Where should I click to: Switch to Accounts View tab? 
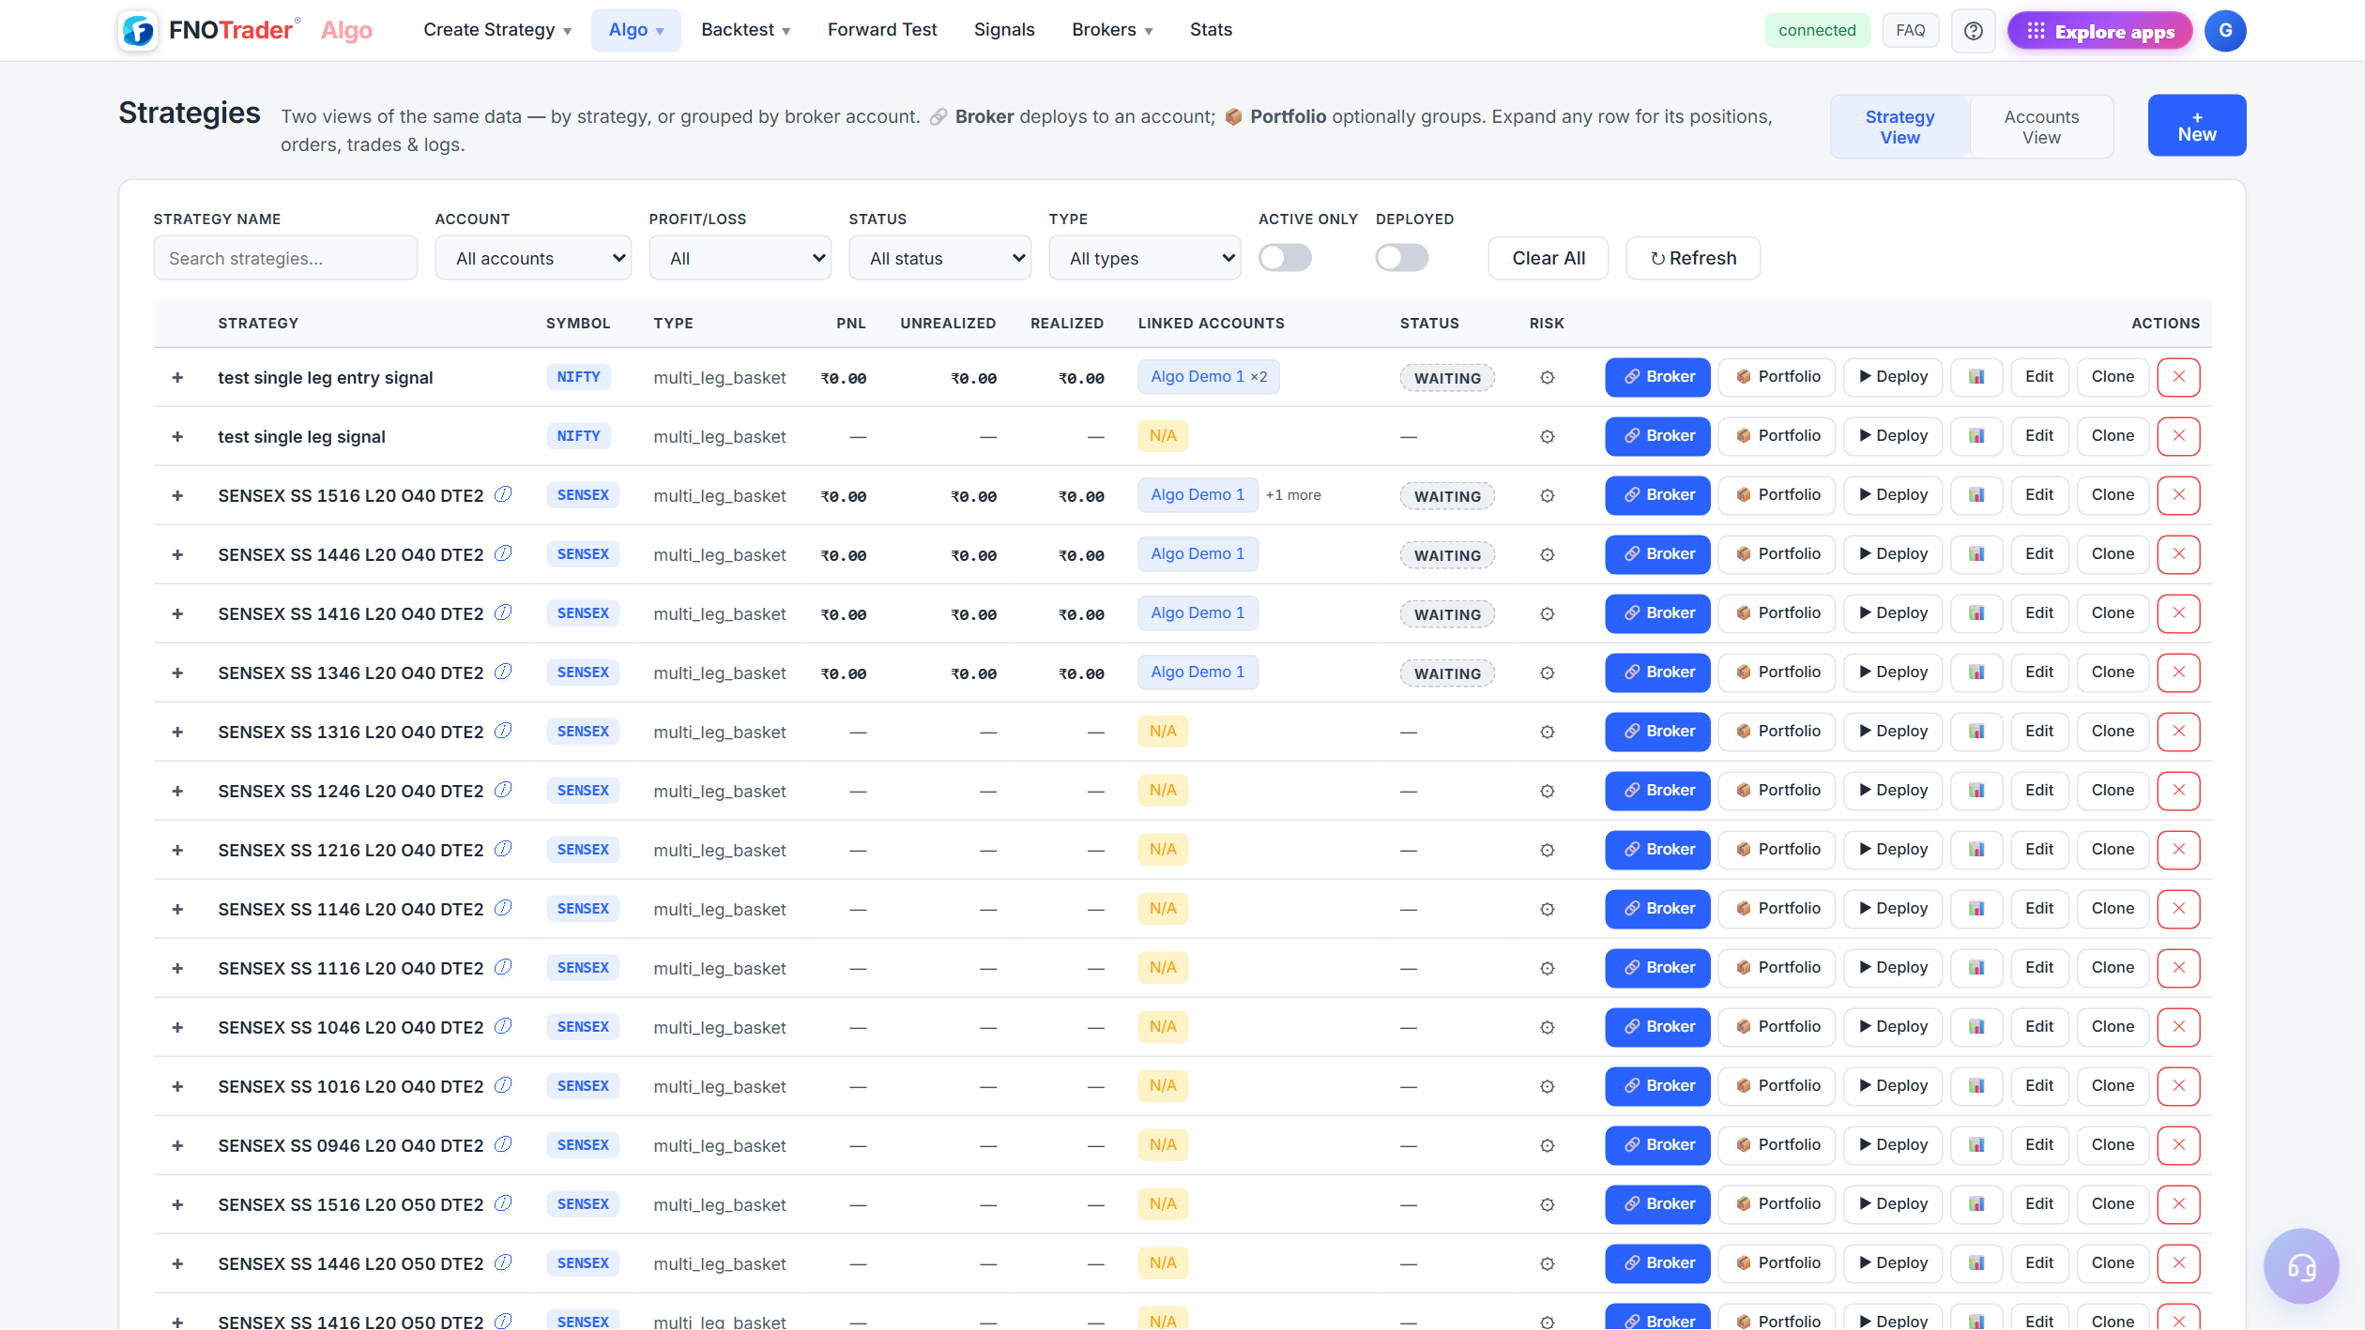2041,127
